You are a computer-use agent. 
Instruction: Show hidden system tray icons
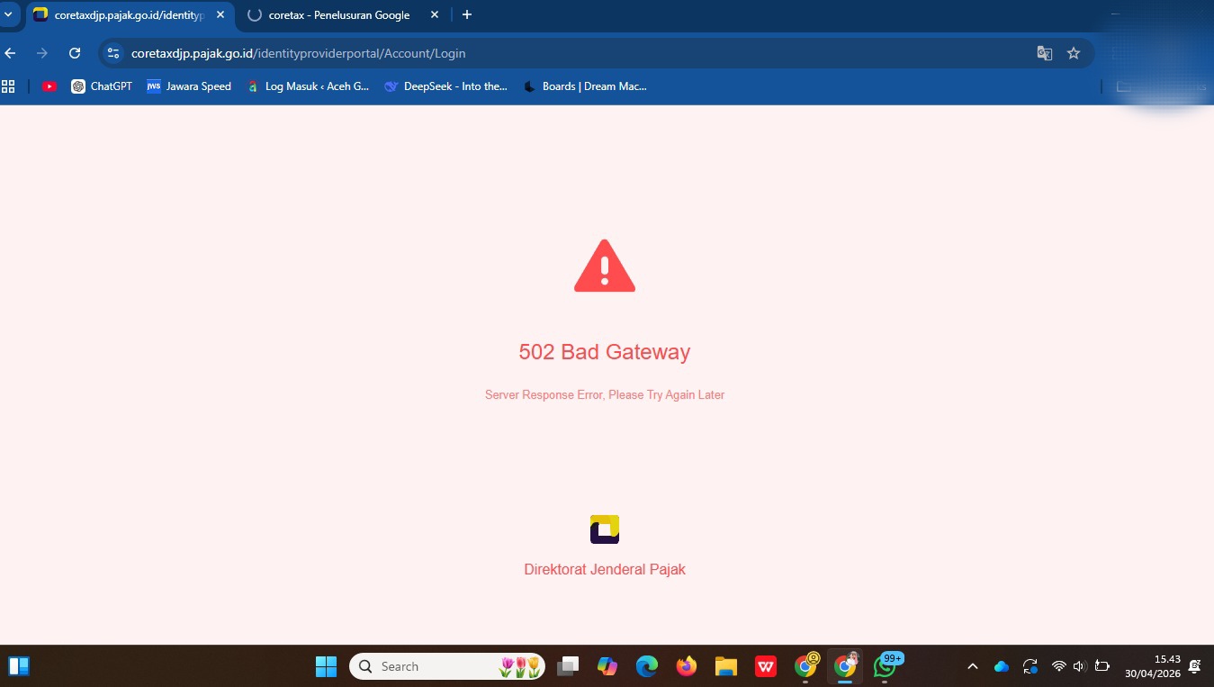pos(972,666)
